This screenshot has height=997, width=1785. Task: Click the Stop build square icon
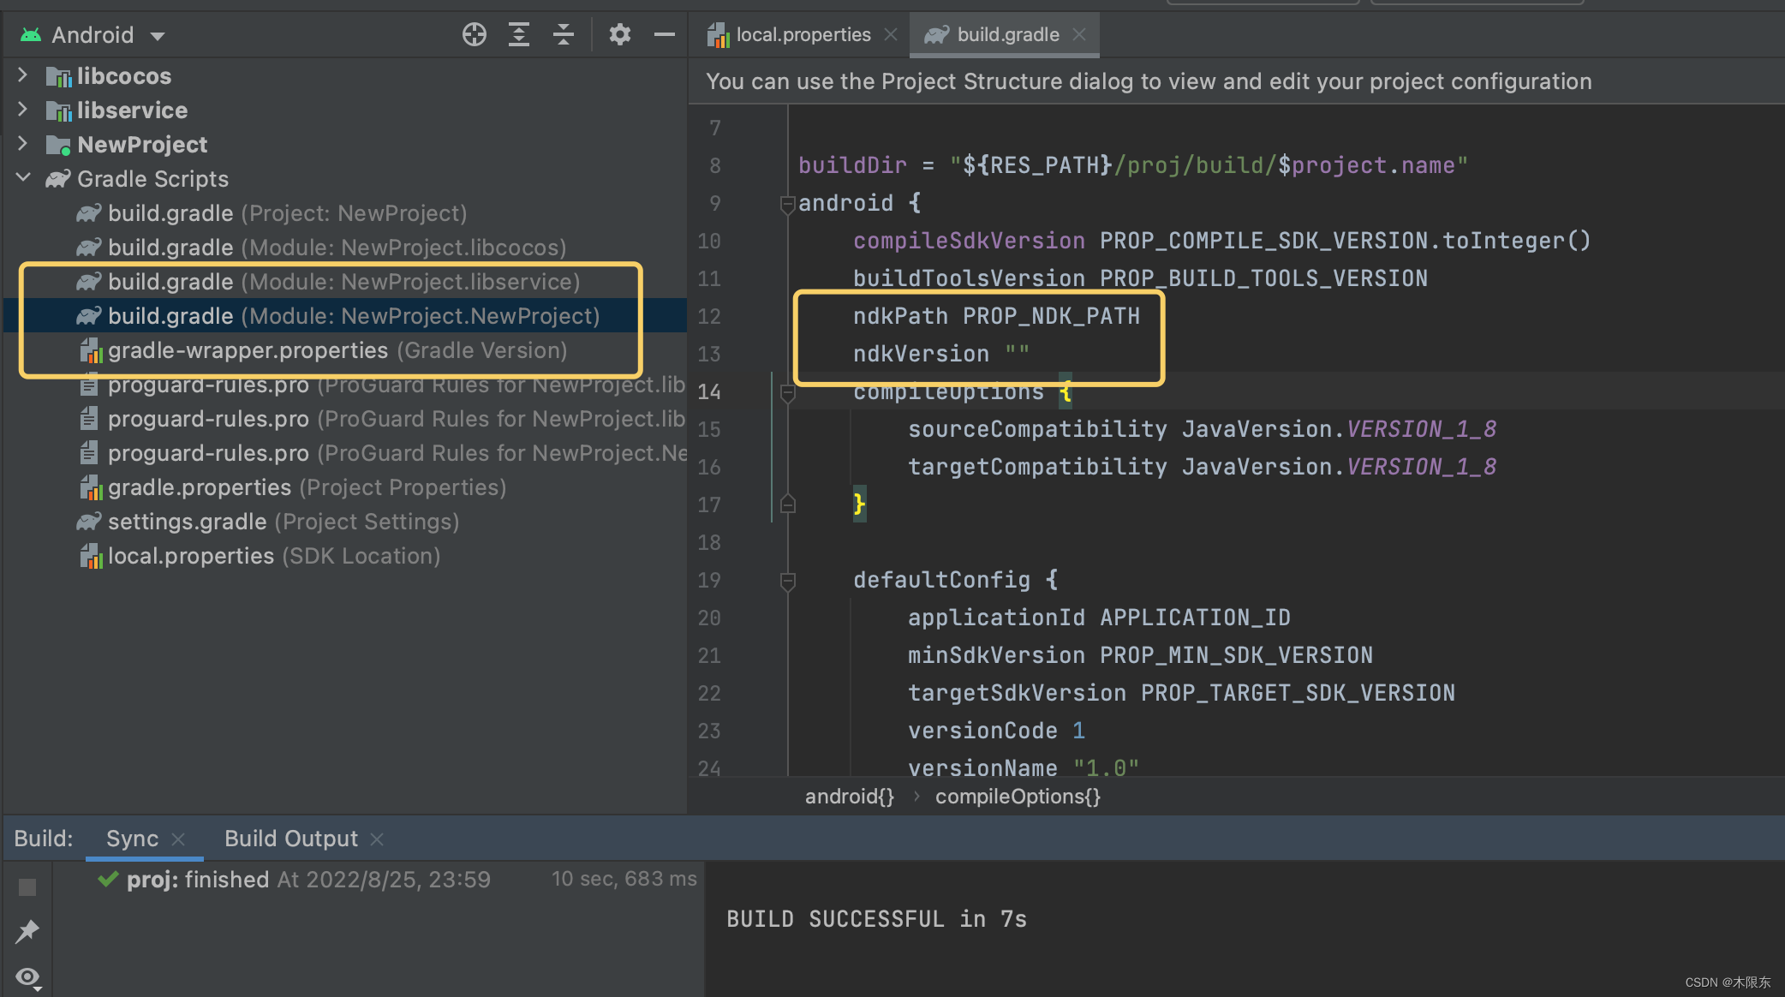point(27,887)
